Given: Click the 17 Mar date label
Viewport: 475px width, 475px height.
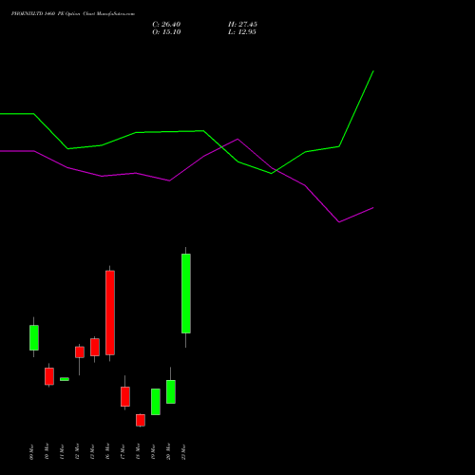Looking at the screenshot, I should point(123,451).
